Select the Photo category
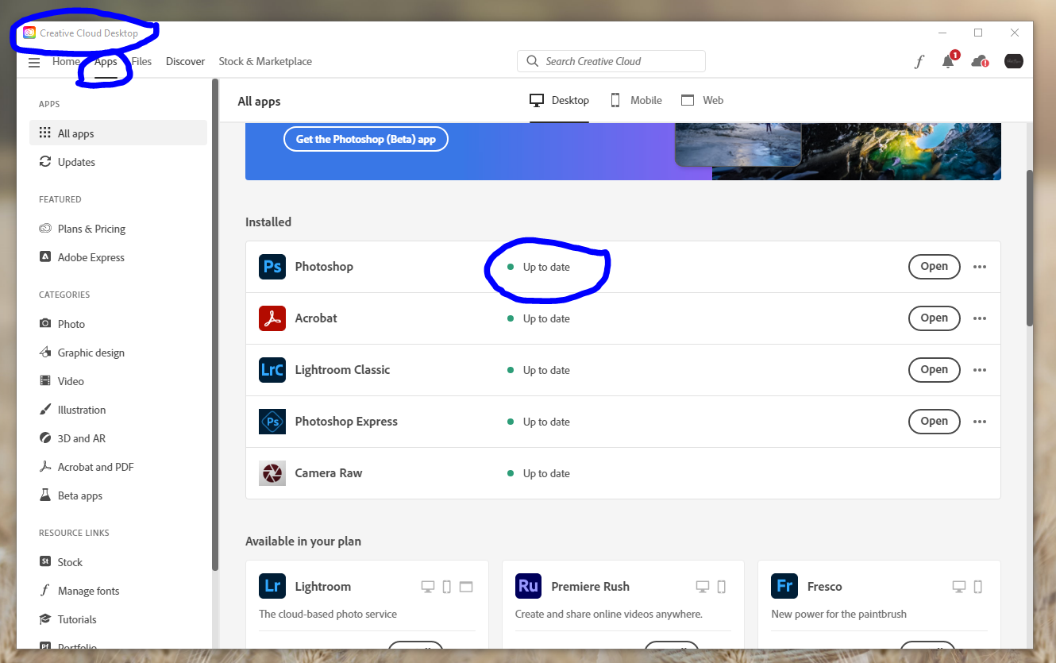This screenshot has width=1056, height=663. click(118, 324)
